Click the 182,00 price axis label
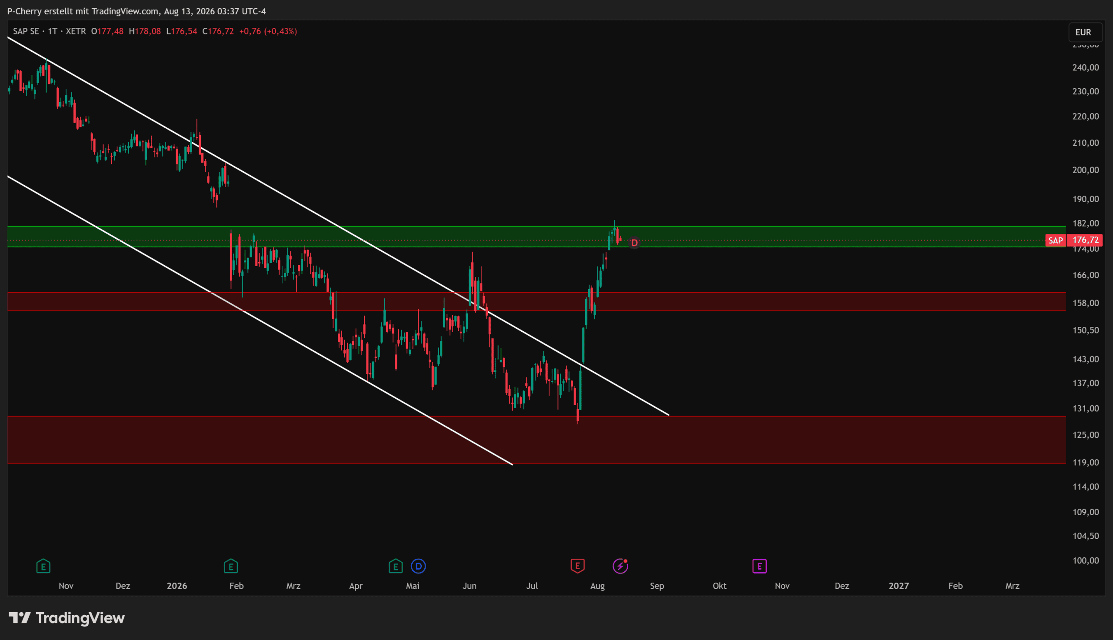This screenshot has height=640, width=1113. (1085, 223)
